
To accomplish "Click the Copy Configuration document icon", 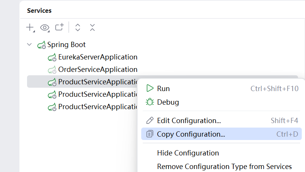I will pos(150,134).
